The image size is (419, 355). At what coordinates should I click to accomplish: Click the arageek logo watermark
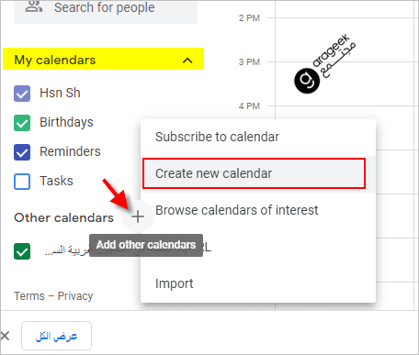[325, 63]
